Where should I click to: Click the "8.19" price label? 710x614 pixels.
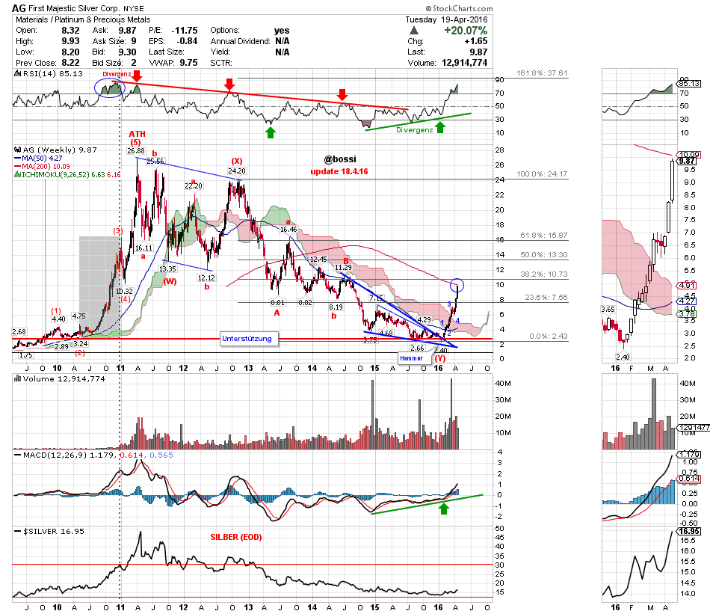[x=336, y=307]
